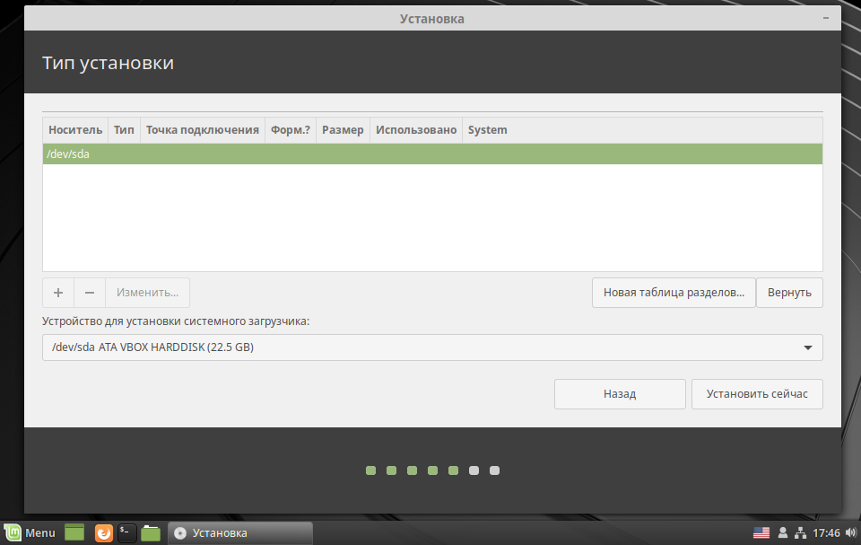This screenshot has width=861, height=545.
Task: Click the "+" button to add a partition
Action: 57,292
